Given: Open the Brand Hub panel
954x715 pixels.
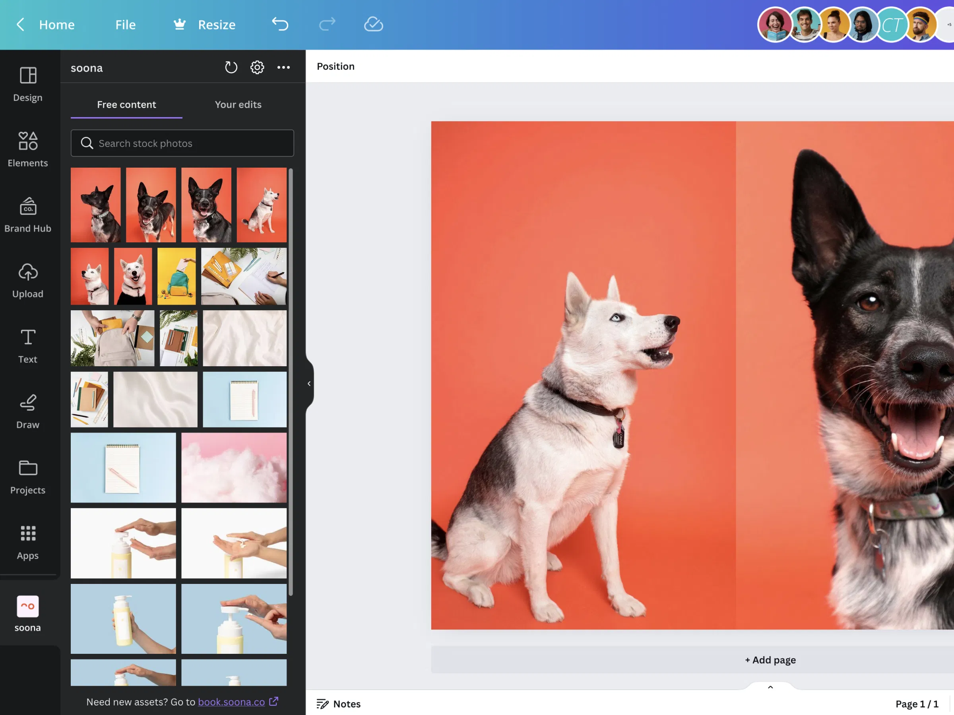Looking at the screenshot, I should [x=27, y=215].
